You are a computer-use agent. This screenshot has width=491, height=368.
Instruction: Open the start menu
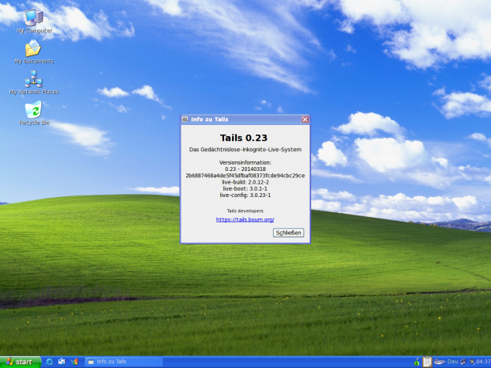[21, 362]
